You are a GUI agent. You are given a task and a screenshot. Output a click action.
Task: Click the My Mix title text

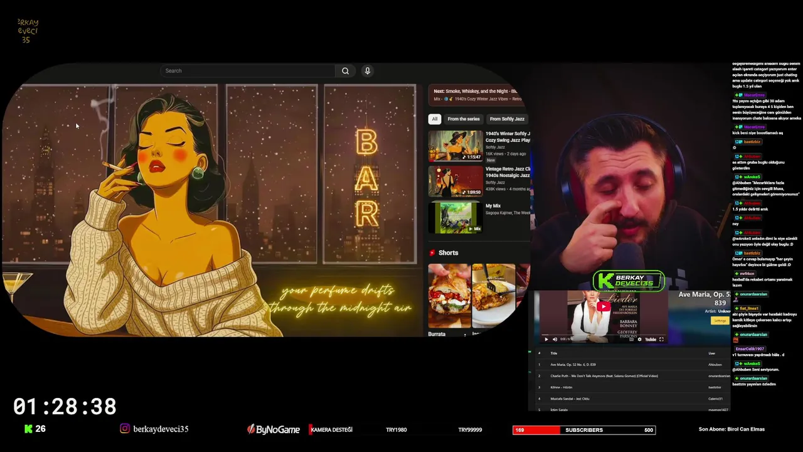[x=493, y=206]
